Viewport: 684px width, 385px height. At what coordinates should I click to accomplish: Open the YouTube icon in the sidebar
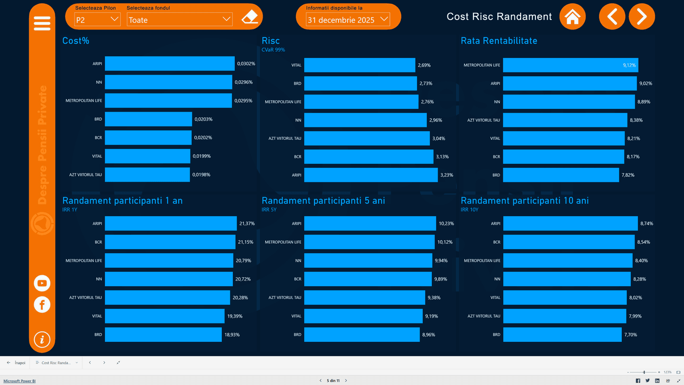tap(42, 283)
